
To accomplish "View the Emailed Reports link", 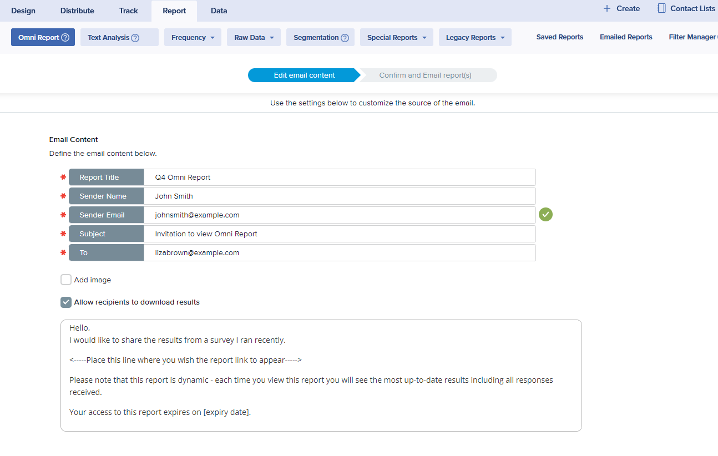I will (626, 37).
